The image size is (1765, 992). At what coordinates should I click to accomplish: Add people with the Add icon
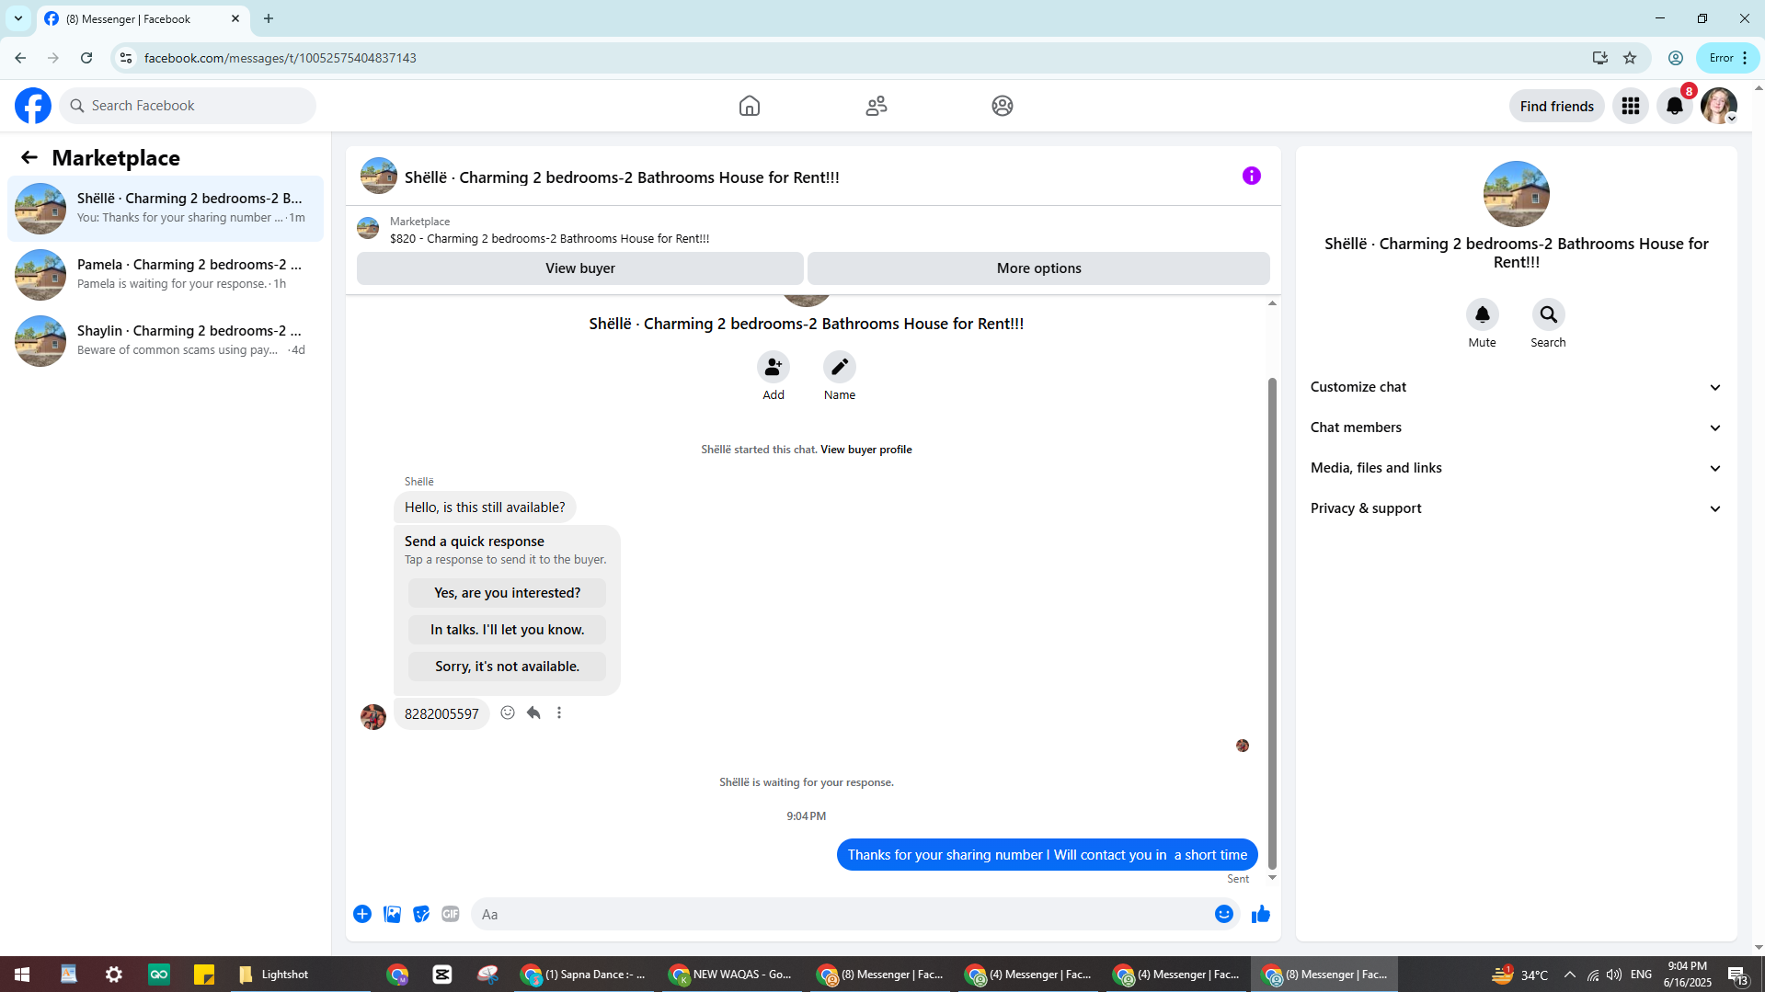[774, 367]
